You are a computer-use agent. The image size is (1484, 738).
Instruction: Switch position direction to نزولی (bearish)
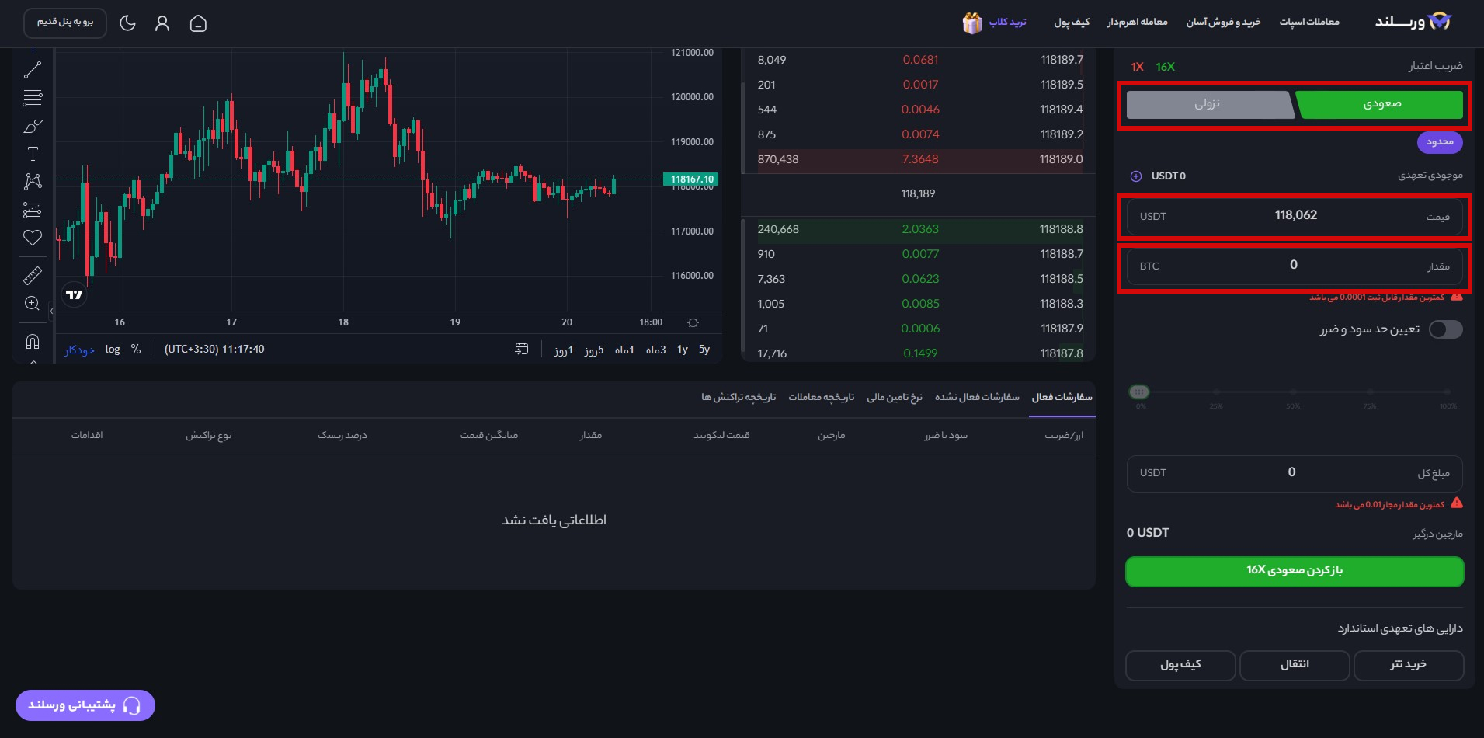coord(1209,104)
